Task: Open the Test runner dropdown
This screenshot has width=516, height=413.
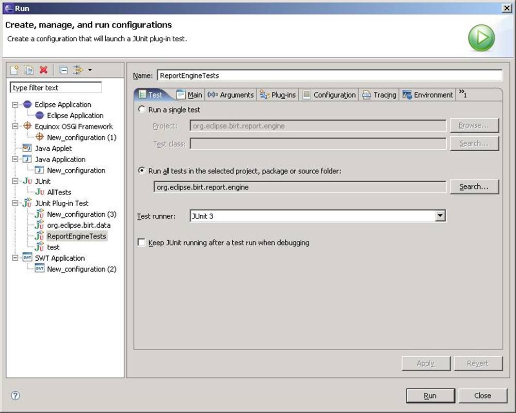Action: [x=440, y=216]
